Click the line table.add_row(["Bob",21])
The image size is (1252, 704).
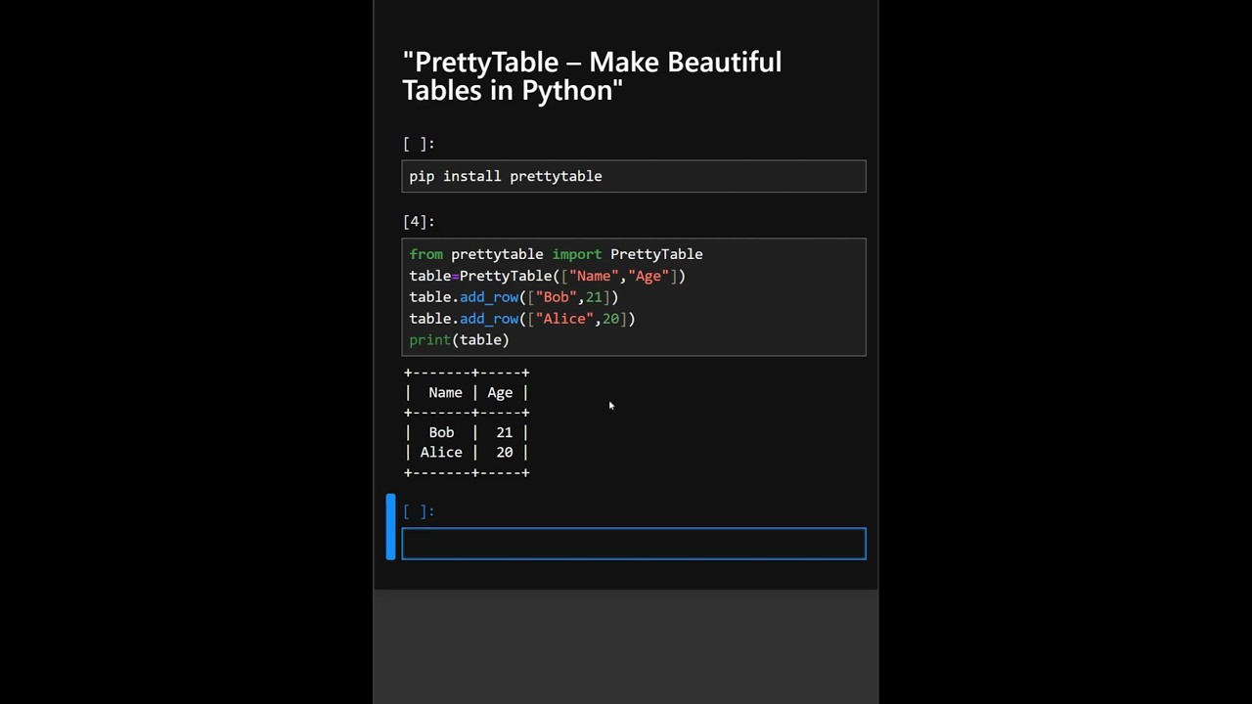tap(514, 297)
